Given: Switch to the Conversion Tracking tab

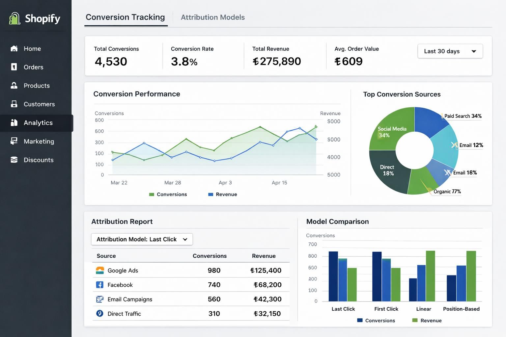Looking at the screenshot, I should coord(125,17).
